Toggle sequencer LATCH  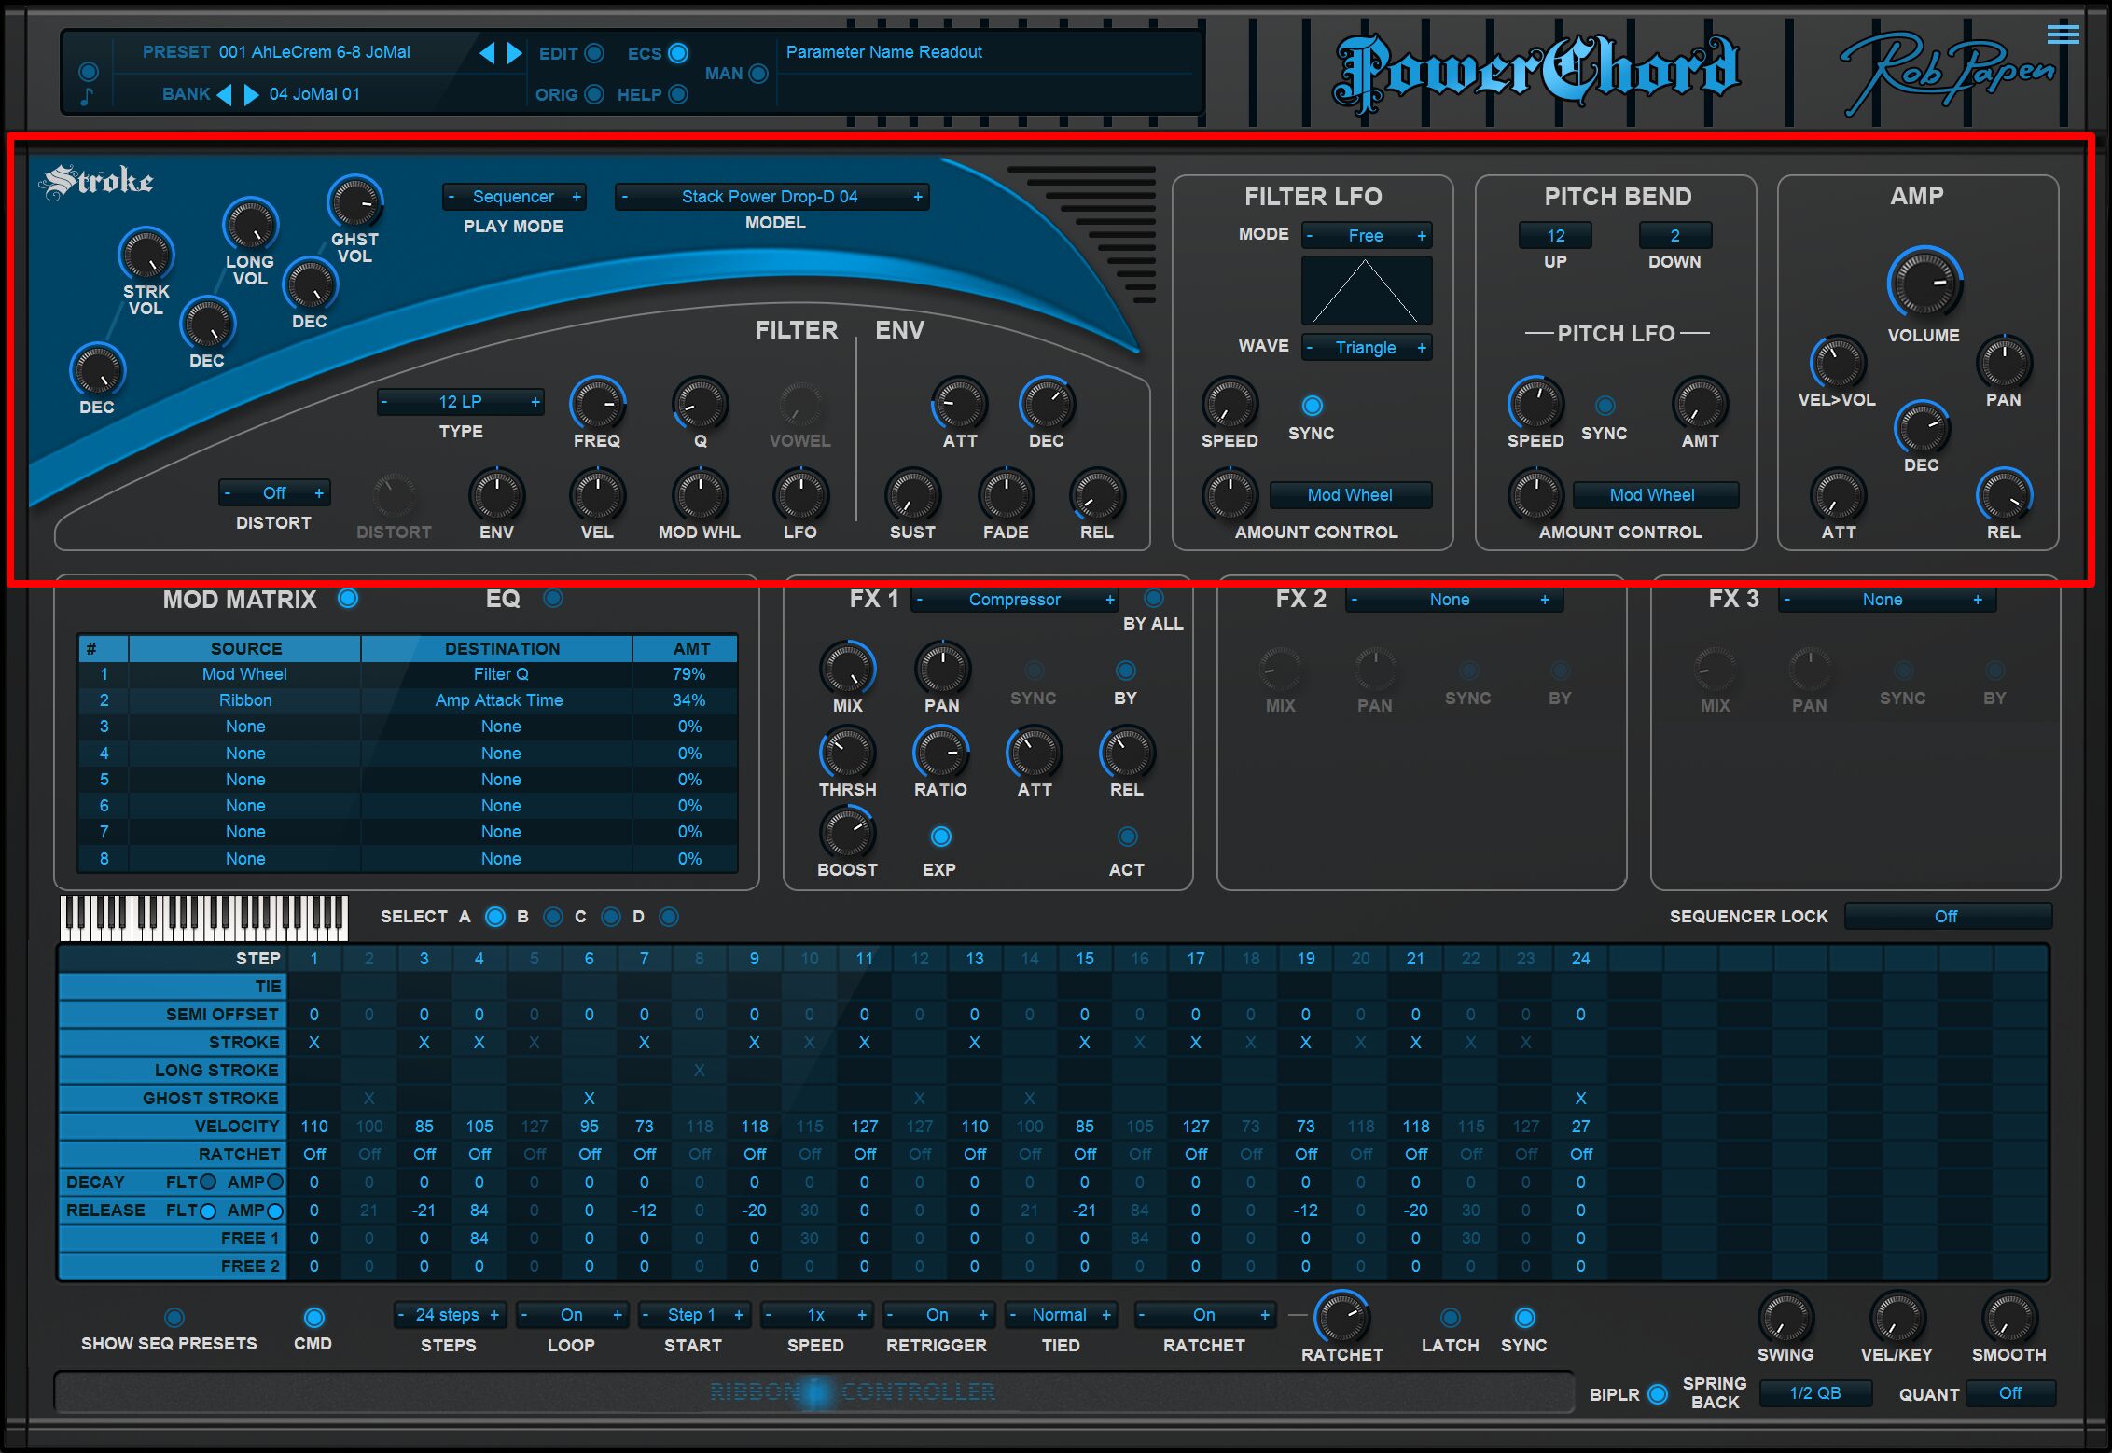[x=1450, y=1318]
